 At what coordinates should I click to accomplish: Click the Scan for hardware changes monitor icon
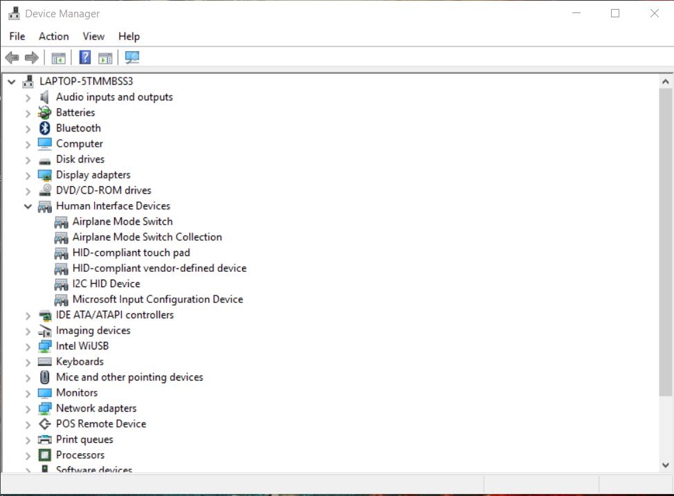132,57
